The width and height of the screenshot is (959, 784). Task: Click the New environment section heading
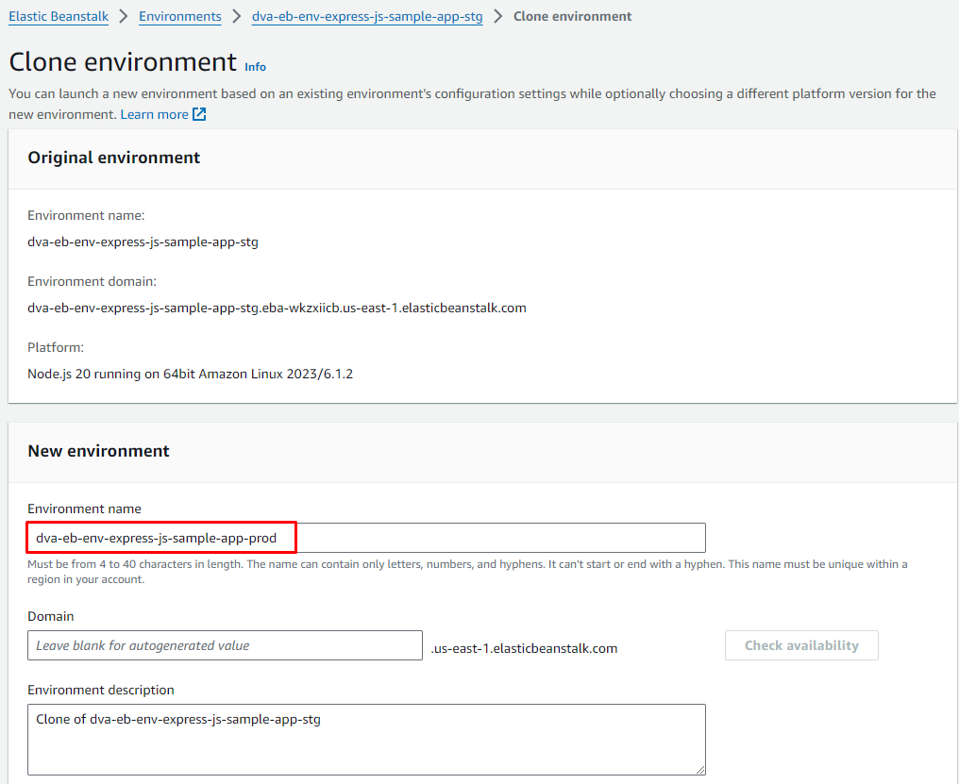98,451
